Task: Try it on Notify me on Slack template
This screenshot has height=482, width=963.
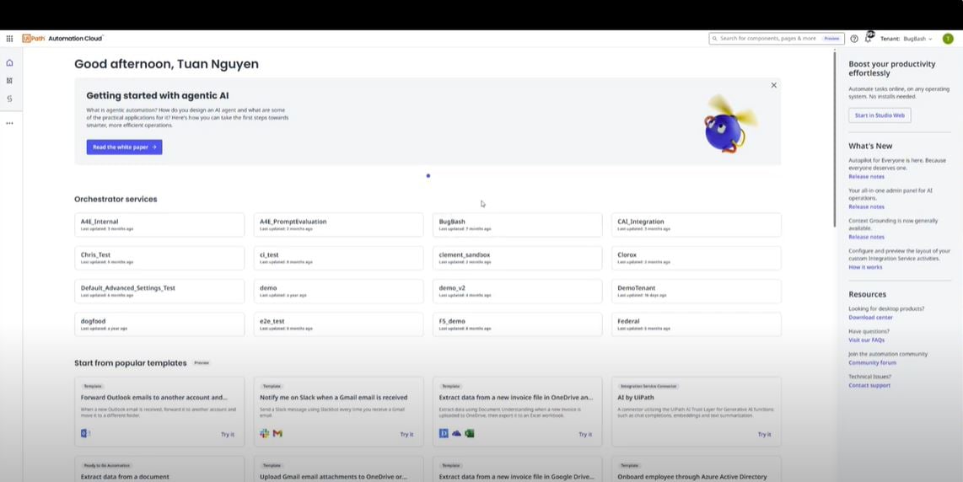Action: click(x=406, y=434)
